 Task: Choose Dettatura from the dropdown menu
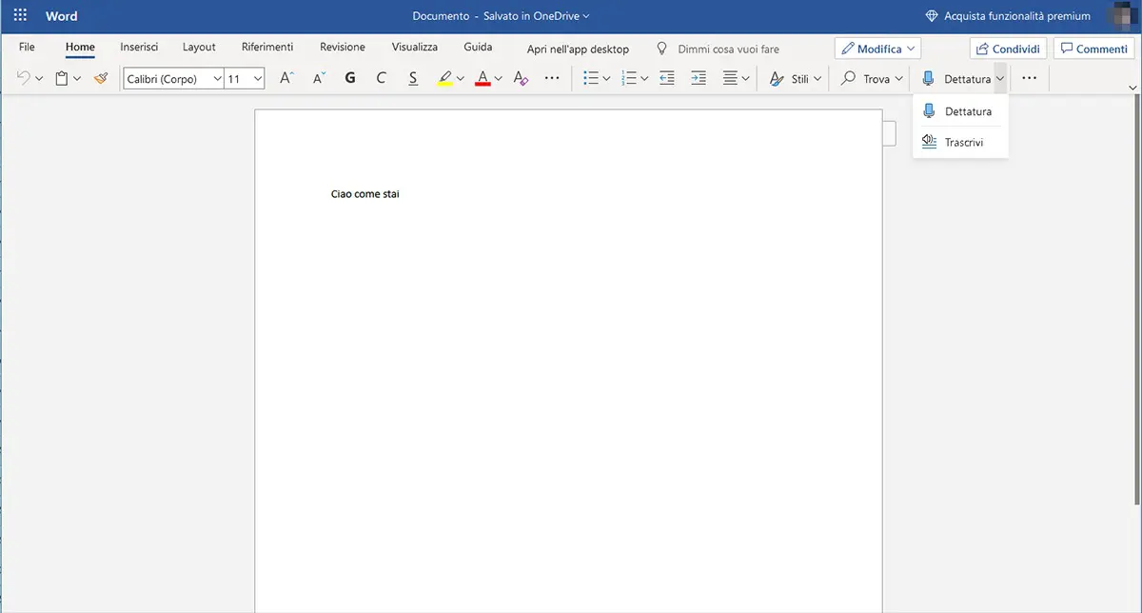959,111
